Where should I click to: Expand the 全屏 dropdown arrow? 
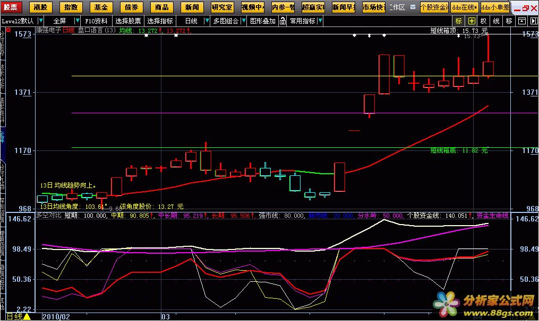(78, 21)
